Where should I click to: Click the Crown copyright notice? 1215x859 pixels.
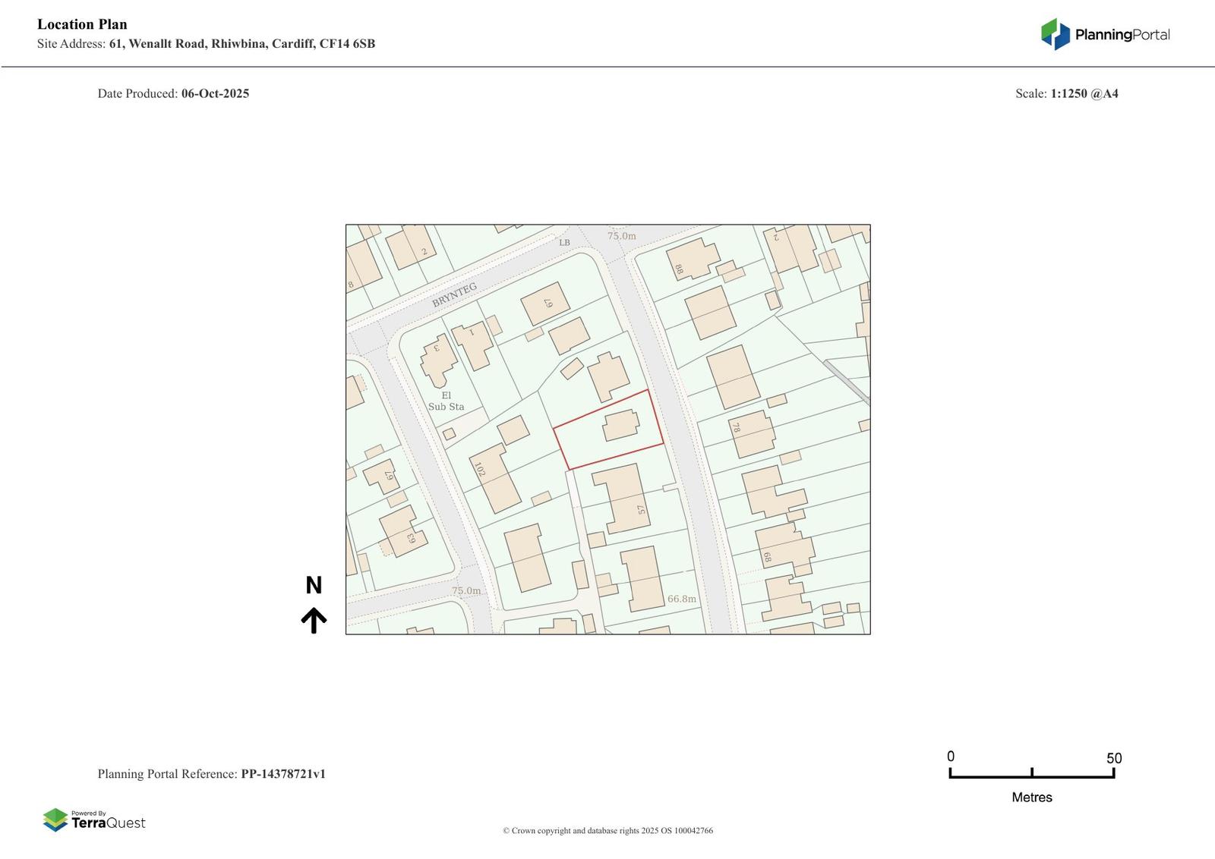tap(607, 831)
